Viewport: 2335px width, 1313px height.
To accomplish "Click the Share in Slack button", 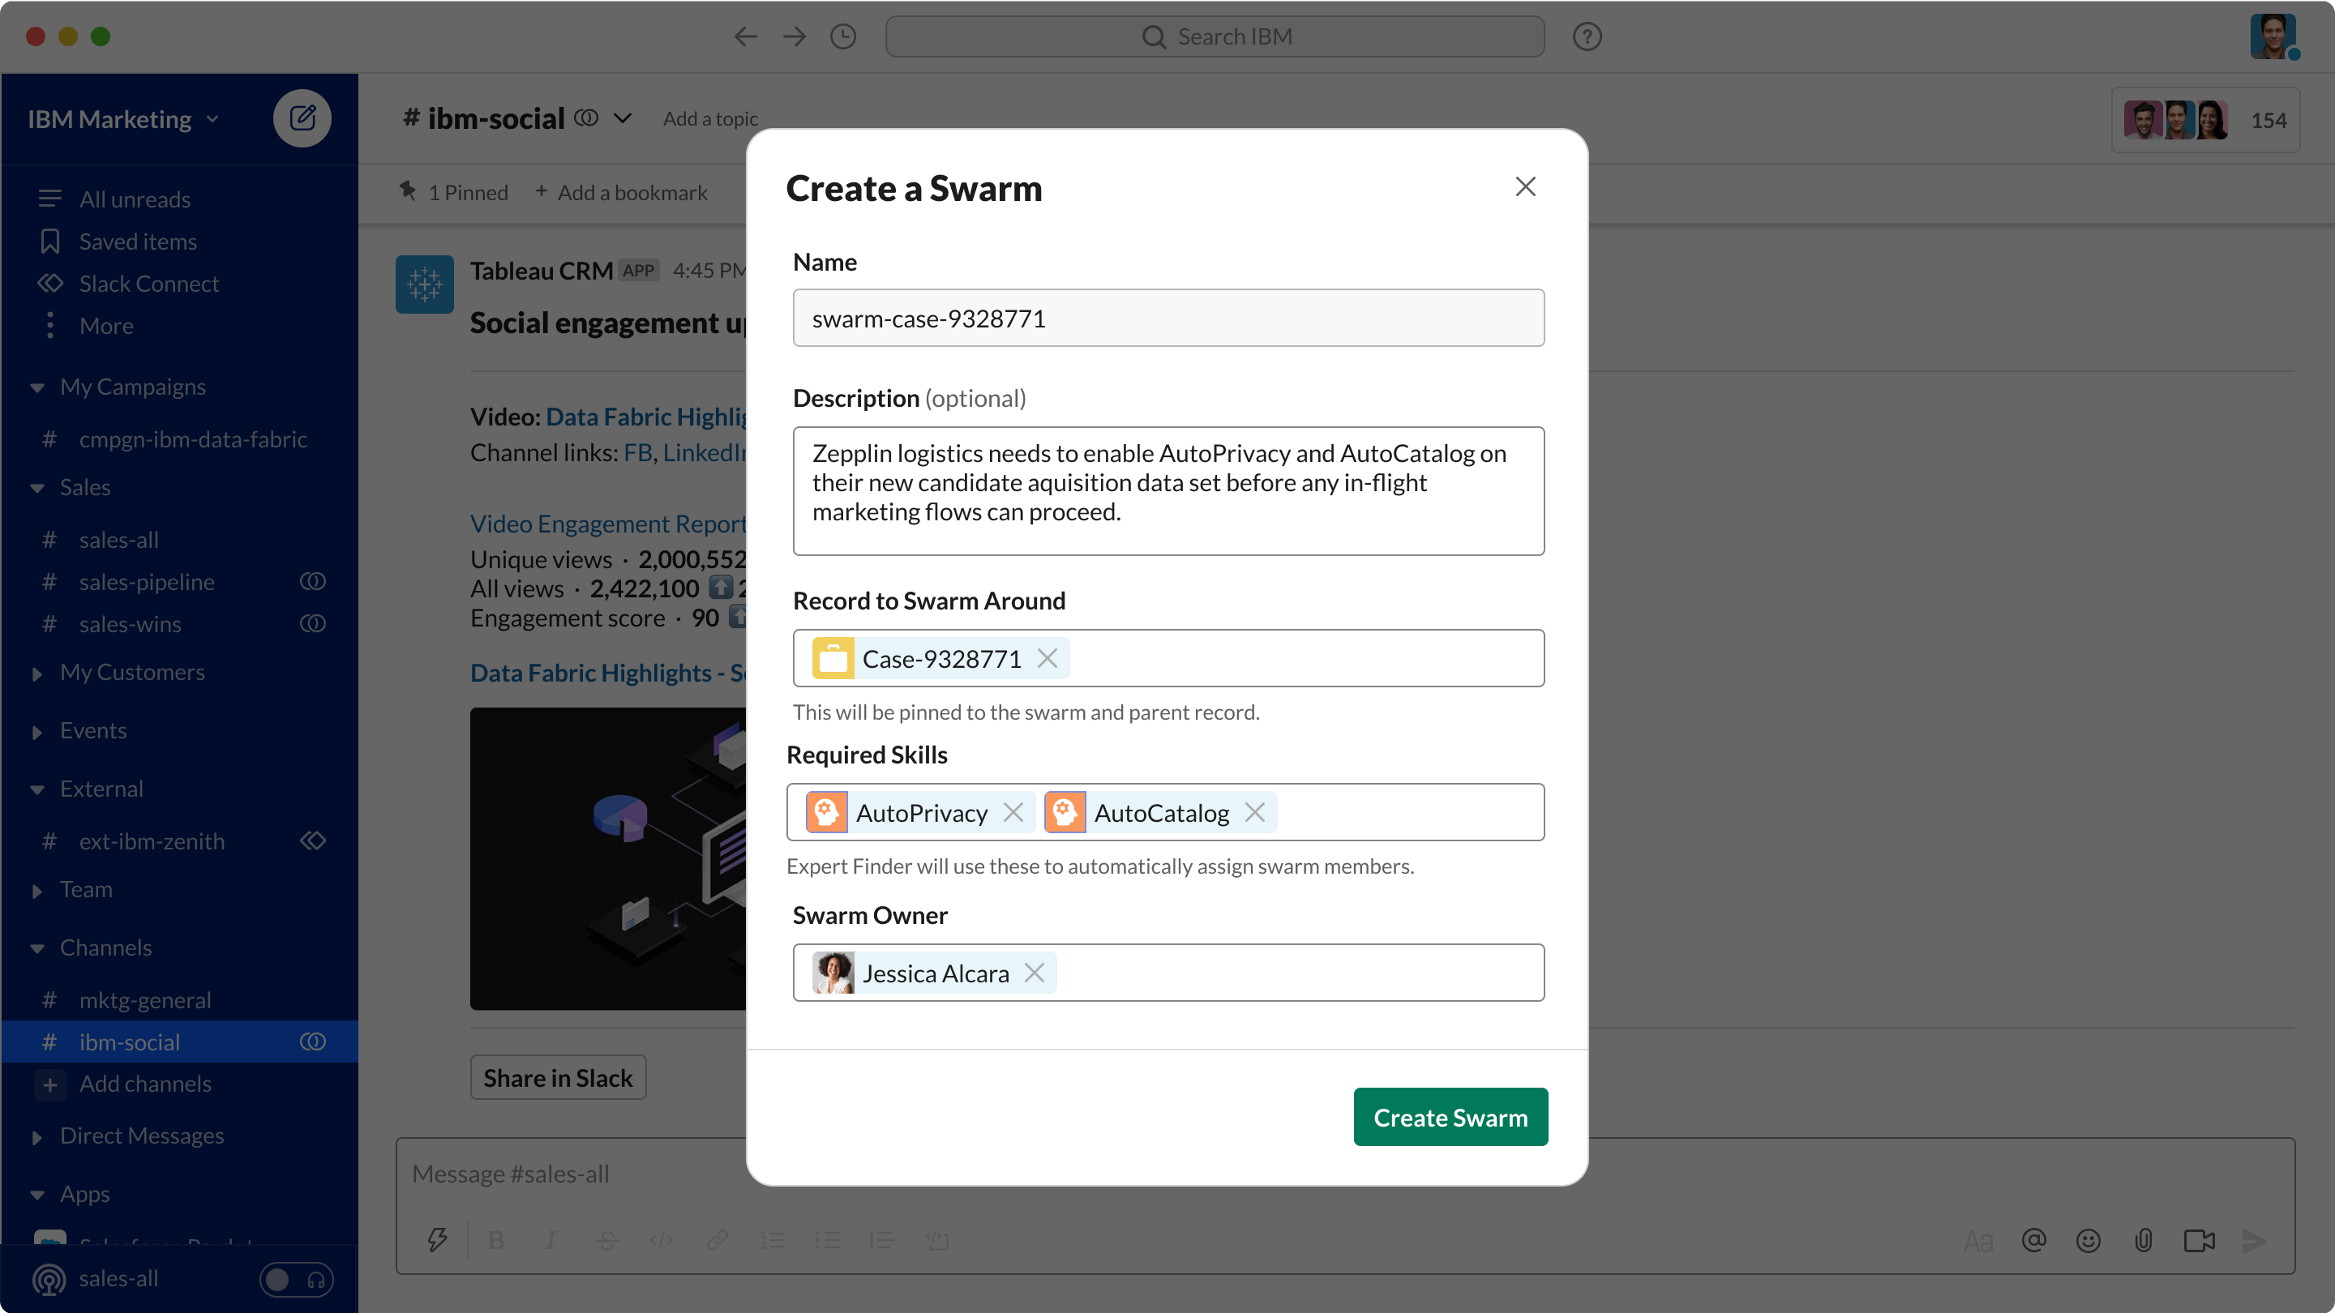I will [558, 1077].
